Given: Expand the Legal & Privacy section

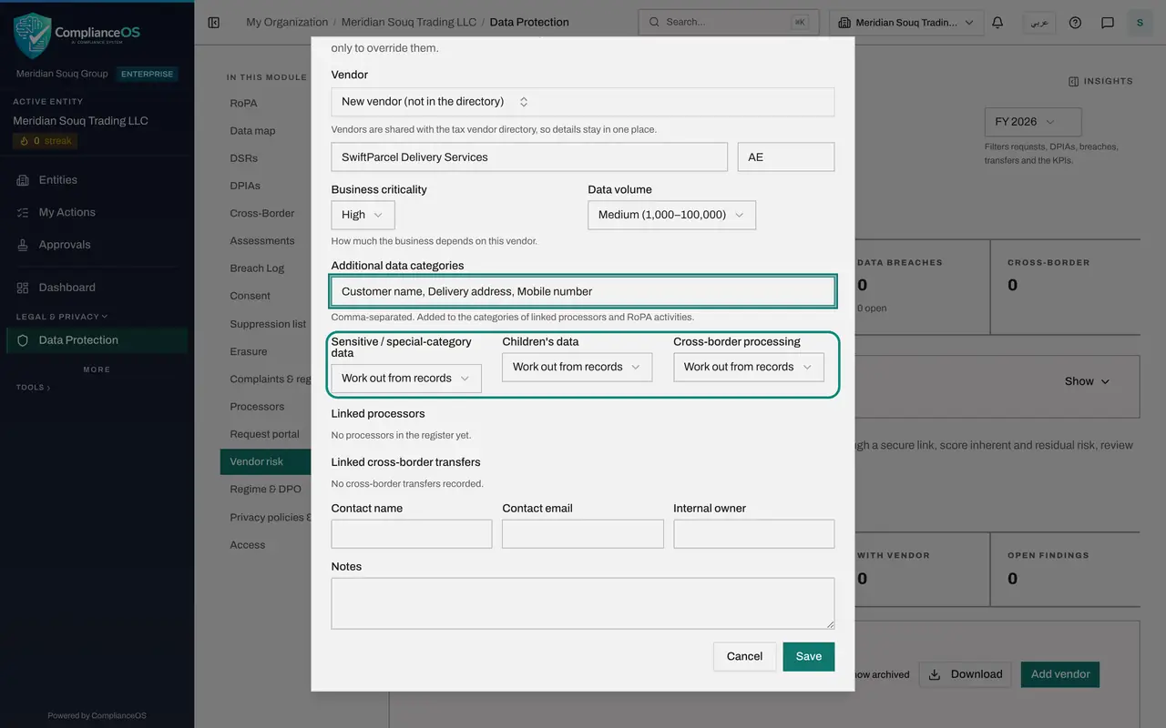Looking at the screenshot, I should pos(62,317).
